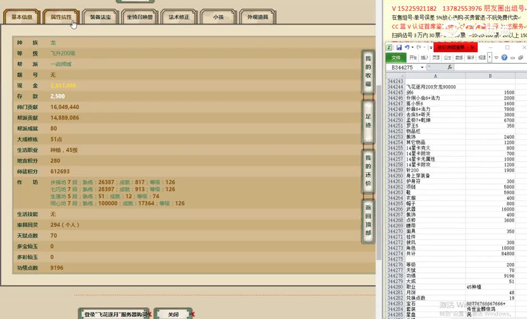Click the Excel app icon in title bar
This screenshot has height=319, width=527.
pos(389,47)
